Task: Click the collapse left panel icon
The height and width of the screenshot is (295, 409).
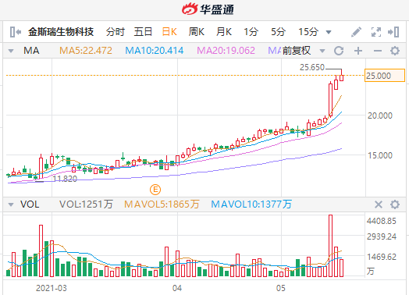Action: (16, 32)
